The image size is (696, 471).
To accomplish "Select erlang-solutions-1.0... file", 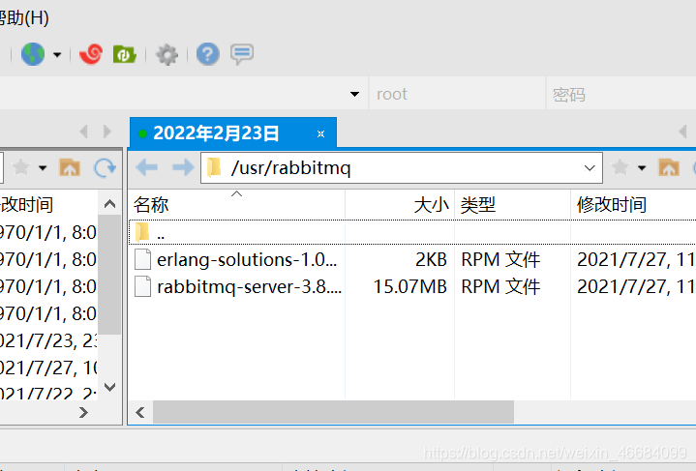I will pos(247,260).
